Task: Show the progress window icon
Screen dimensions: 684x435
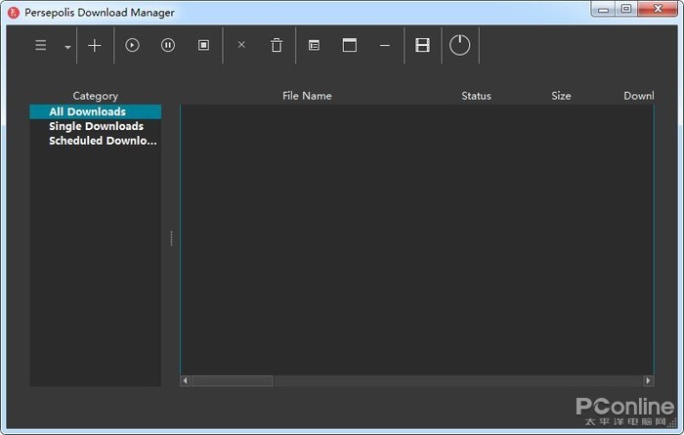Action: coord(350,45)
